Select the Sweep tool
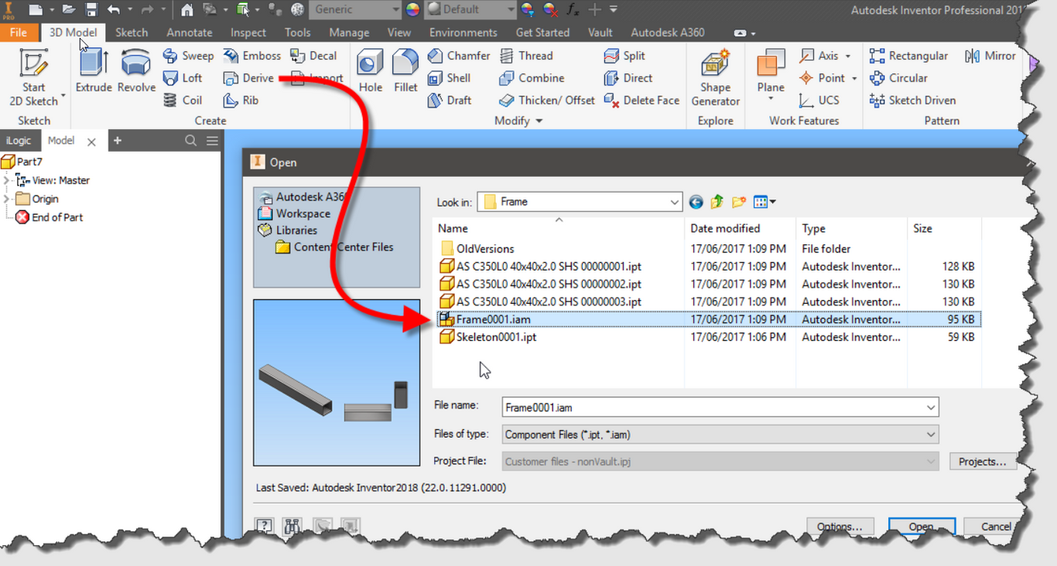The image size is (1057, 566). click(x=188, y=55)
